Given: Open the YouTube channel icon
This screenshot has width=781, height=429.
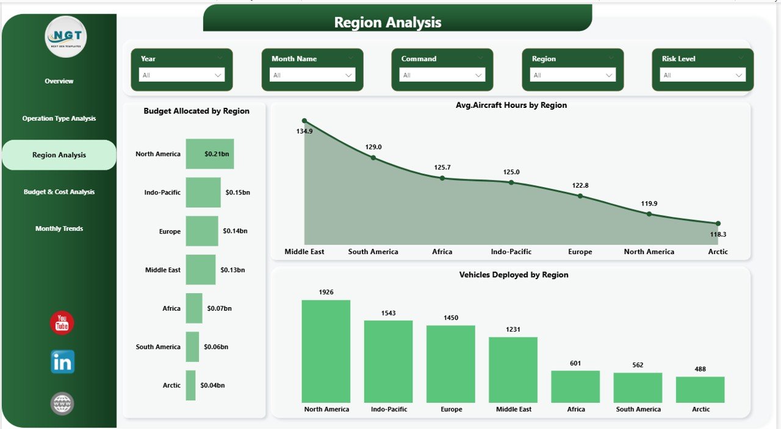Looking at the screenshot, I should point(61,324).
